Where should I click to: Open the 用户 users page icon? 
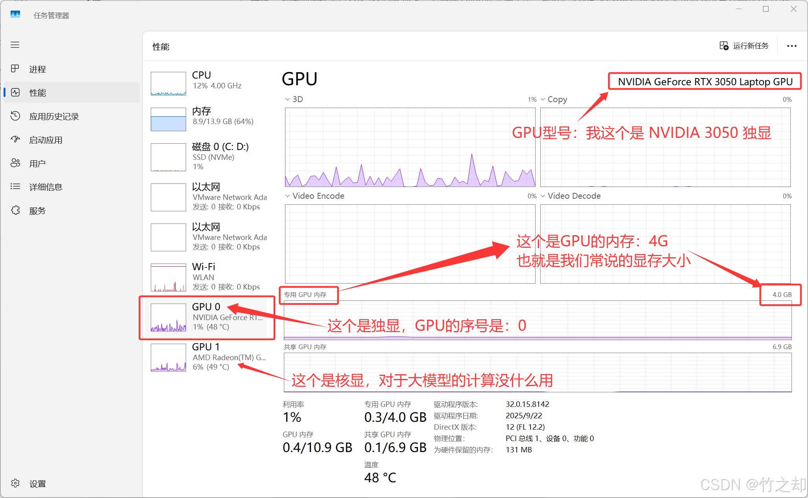coord(15,163)
